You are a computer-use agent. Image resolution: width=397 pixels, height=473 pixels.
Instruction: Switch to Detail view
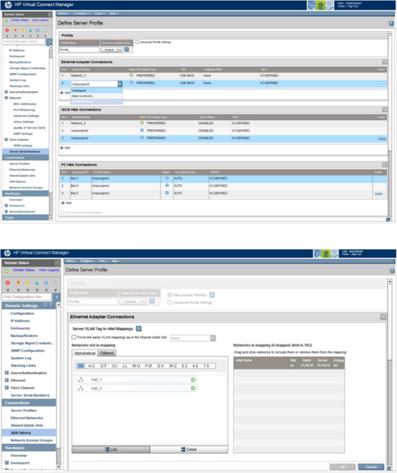(189, 449)
